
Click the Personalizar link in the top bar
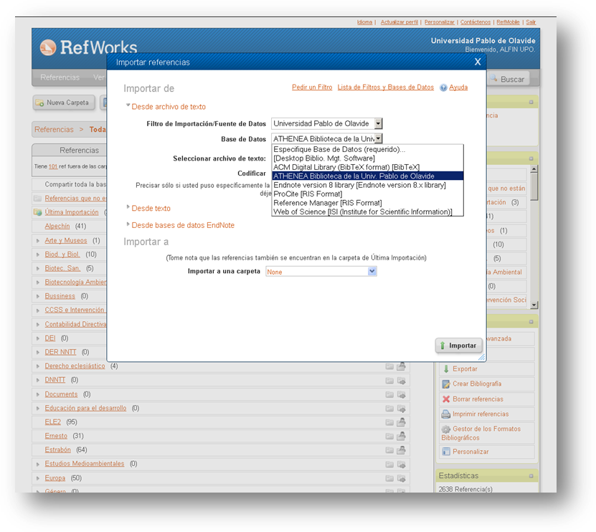point(440,22)
